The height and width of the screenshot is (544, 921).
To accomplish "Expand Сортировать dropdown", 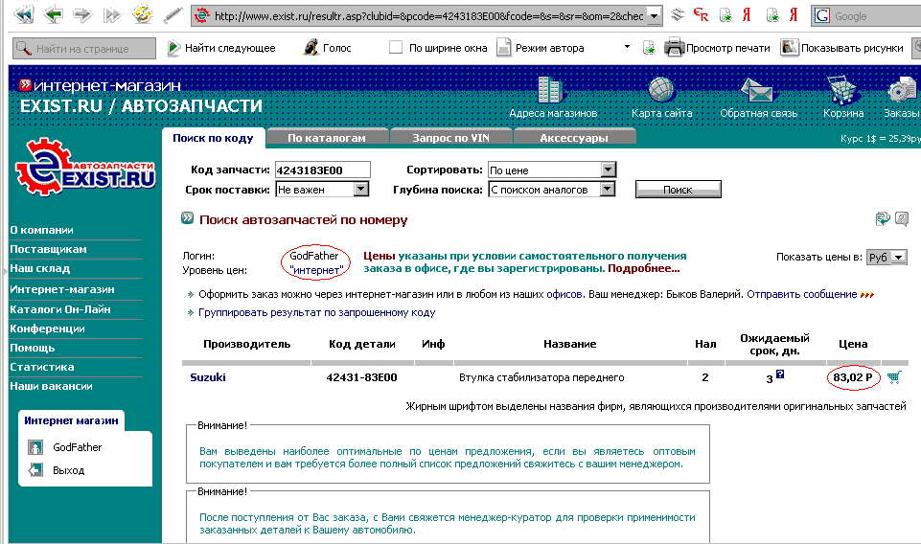I will click(608, 170).
